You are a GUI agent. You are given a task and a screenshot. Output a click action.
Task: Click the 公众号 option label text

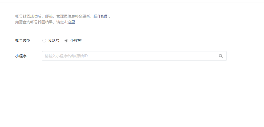[54, 40]
